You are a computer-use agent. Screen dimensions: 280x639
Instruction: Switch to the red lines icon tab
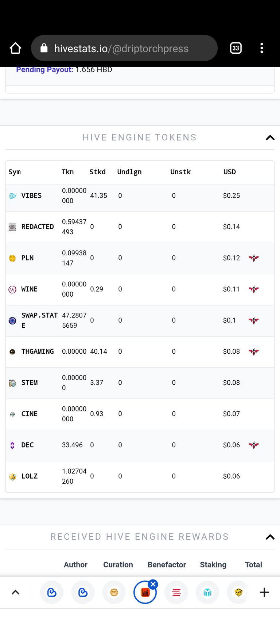(176, 592)
